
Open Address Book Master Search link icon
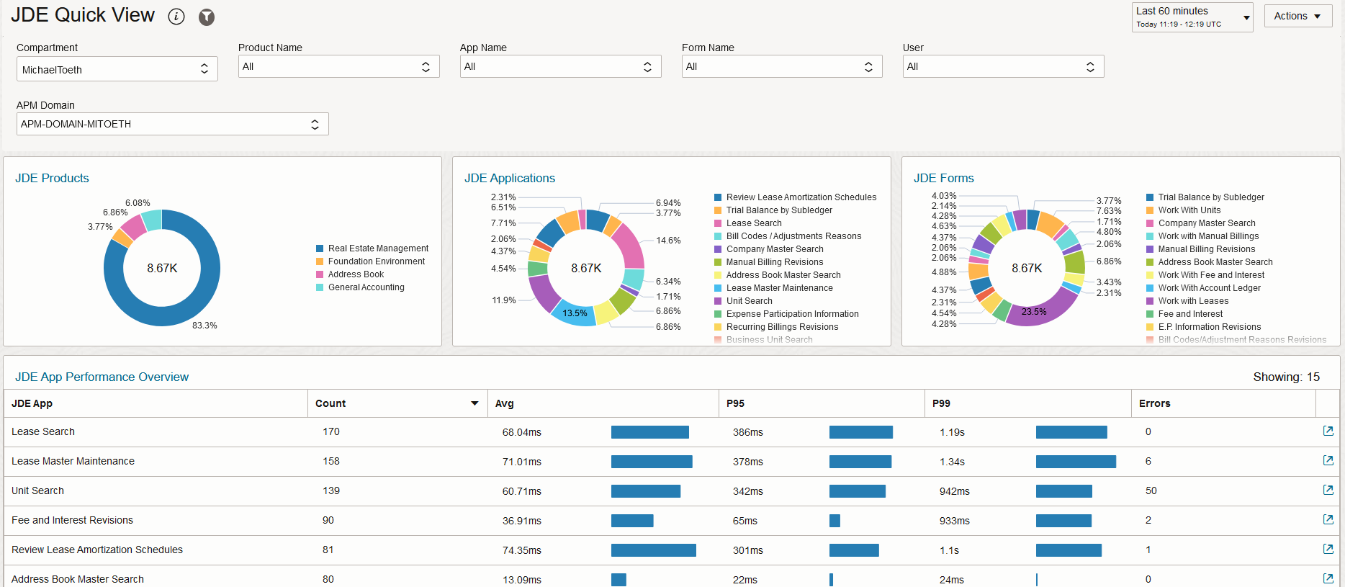click(x=1328, y=578)
